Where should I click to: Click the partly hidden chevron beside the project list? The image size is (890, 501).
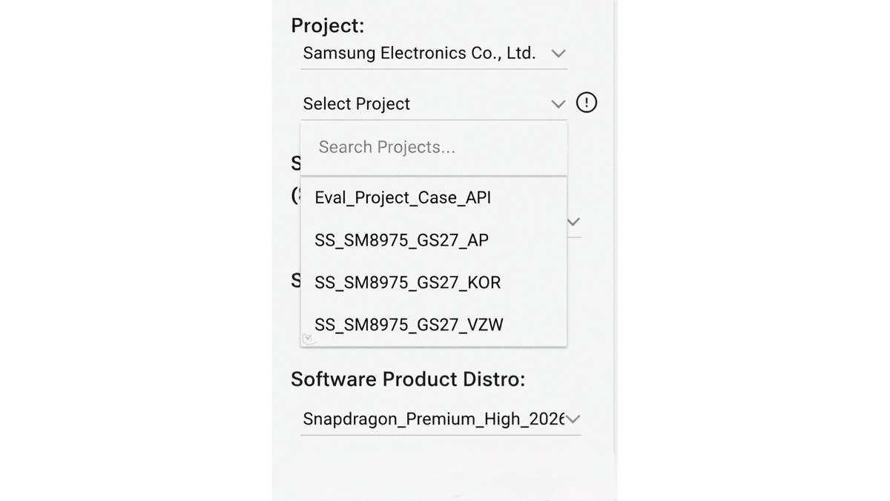[x=573, y=221]
